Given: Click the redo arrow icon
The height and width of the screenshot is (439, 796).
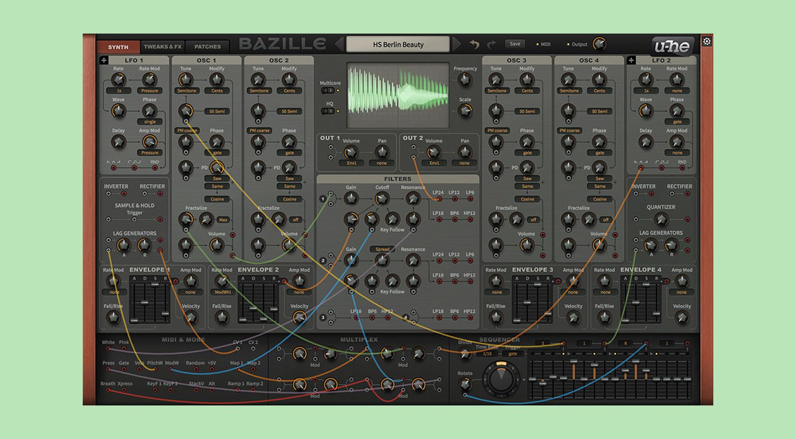Looking at the screenshot, I should (492, 44).
